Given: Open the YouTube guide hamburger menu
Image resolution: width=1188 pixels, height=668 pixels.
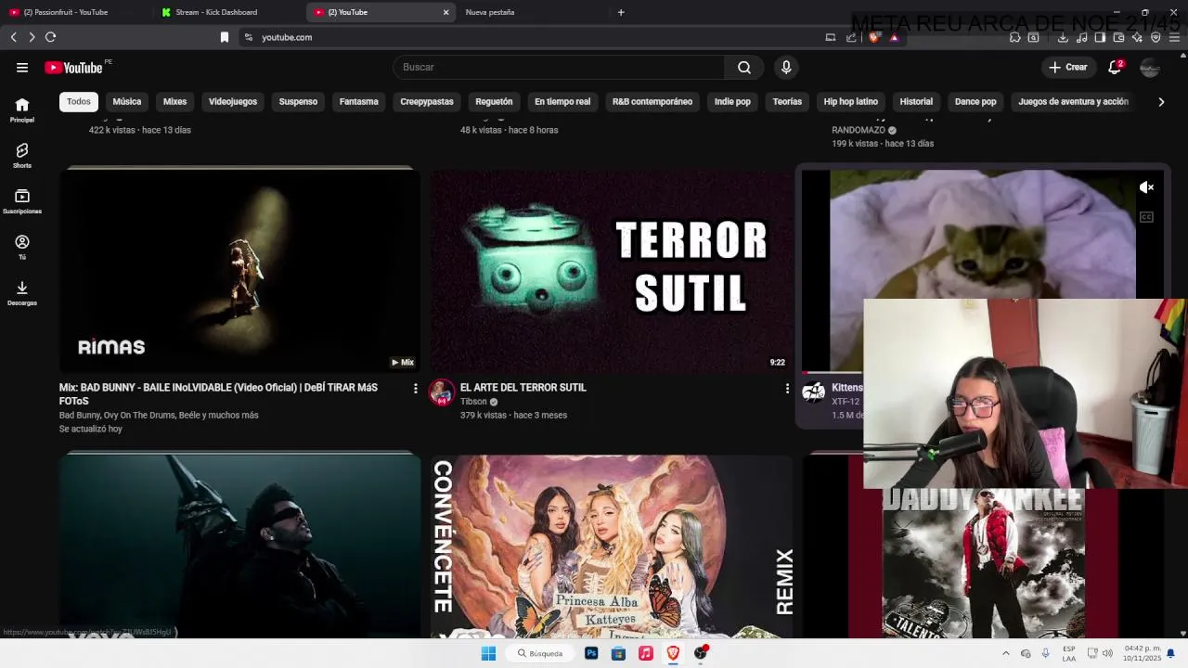Looking at the screenshot, I should coord(22,67).
